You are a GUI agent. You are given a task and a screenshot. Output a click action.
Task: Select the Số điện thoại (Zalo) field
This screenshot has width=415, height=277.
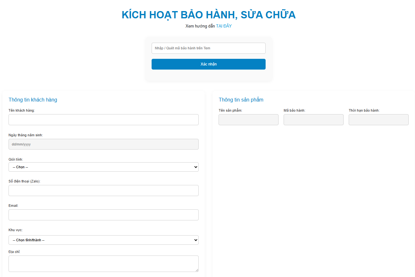(103, 191)
